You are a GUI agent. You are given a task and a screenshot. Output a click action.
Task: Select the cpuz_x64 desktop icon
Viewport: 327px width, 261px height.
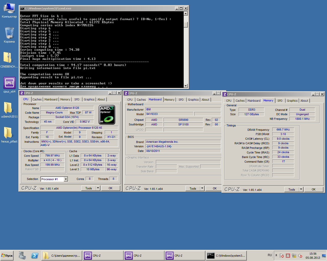pos(9,85)
